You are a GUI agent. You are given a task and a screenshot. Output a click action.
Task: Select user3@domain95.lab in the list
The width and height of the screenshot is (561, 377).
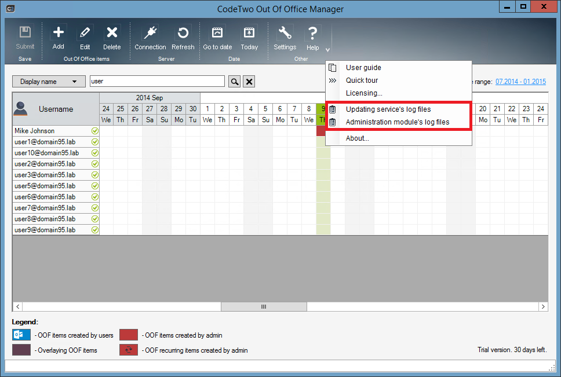(x=56, y=175)
